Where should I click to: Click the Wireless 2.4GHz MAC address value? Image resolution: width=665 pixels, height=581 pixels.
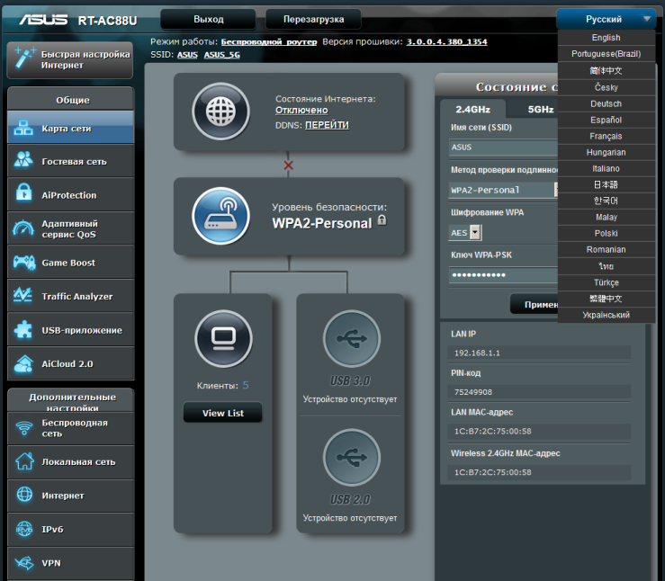[539, 472]
